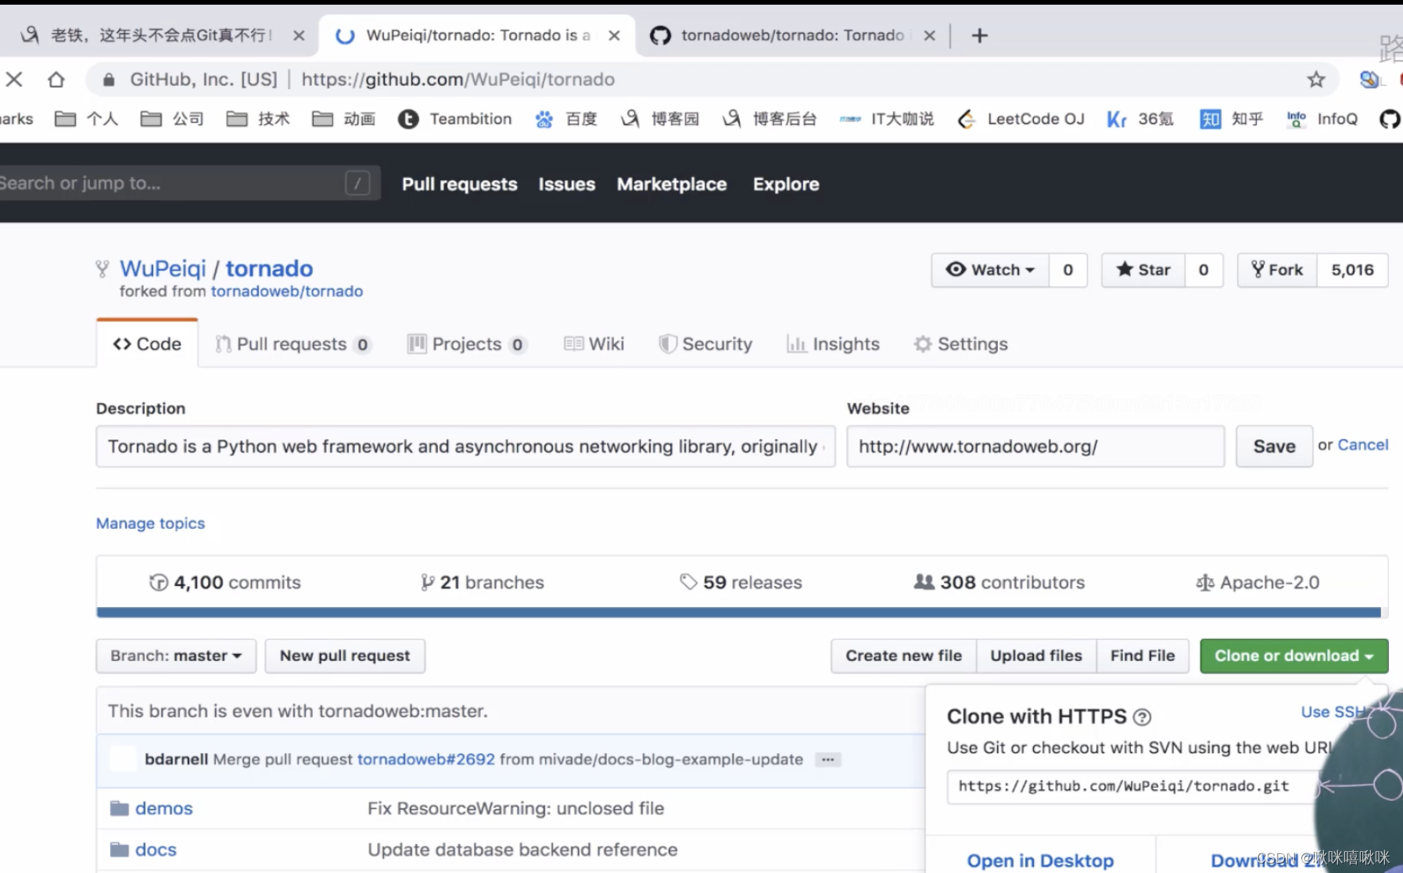The width and height of the screenshot is (1403, 873).
Task: Click the blue language statistics bar
Action: [x=739, y=613]
